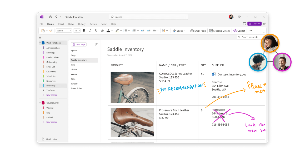Click the To Do tag icon
Image resolution: width=305 pixels, height=158 pixels.
pyautogui.click(x=164, y=31)
